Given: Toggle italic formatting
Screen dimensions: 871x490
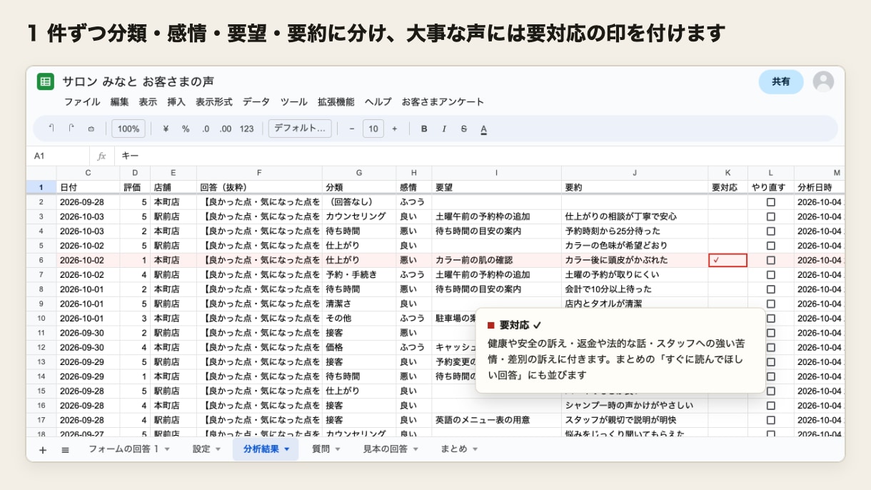Looking at the screenshot, I should click(x=444, y=129).
